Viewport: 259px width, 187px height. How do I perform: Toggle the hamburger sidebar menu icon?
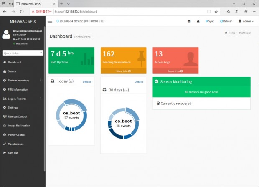click(50, 21)
